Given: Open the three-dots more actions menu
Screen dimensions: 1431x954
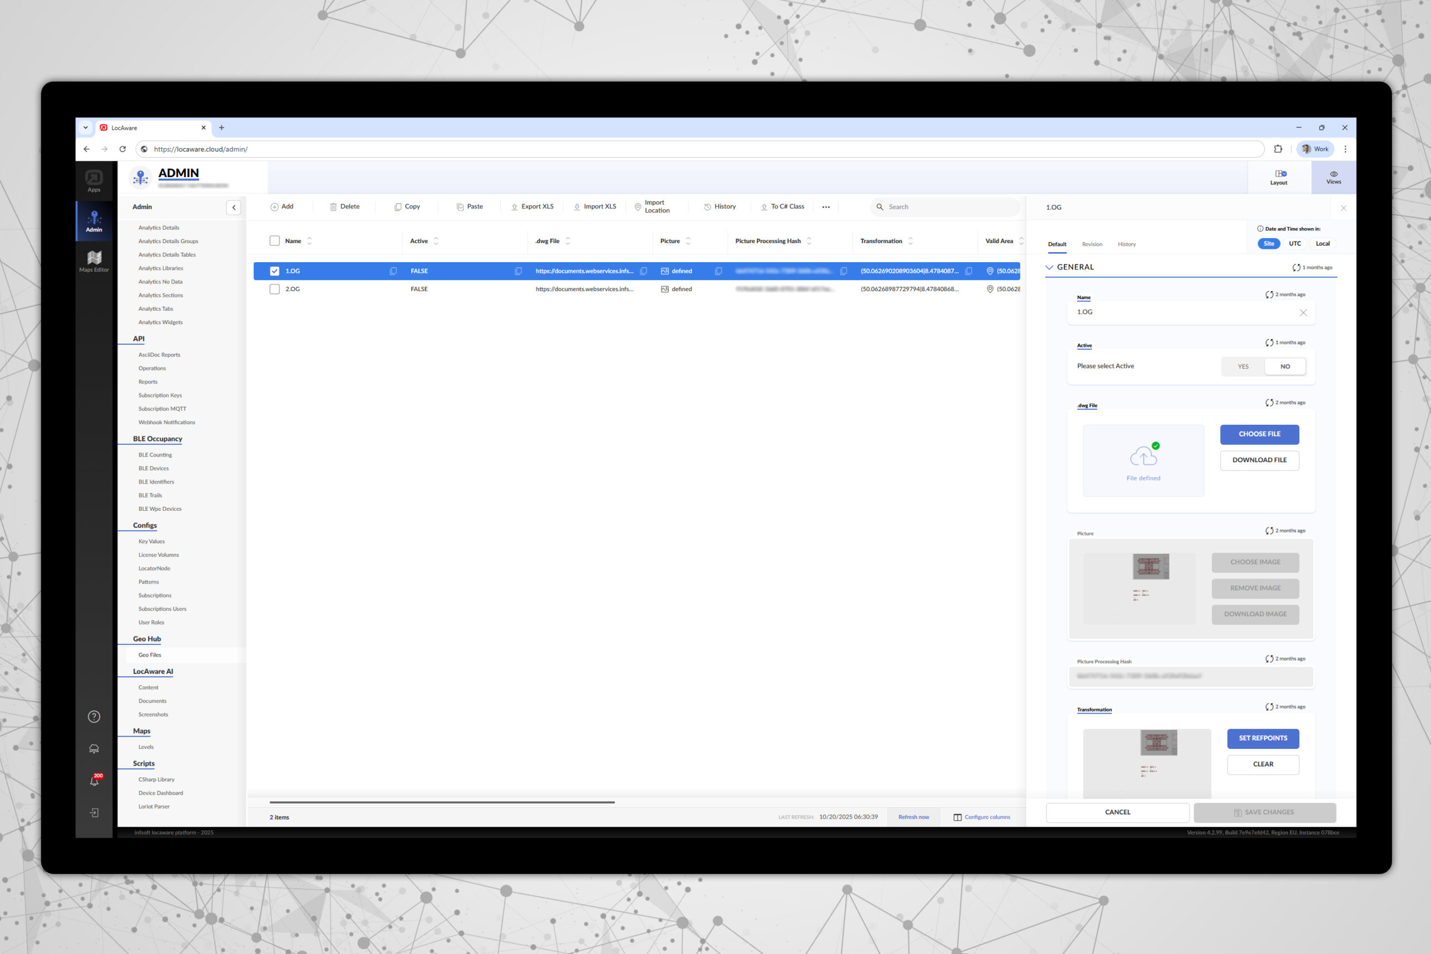Looking at the screenshot, I should point(826,207).
